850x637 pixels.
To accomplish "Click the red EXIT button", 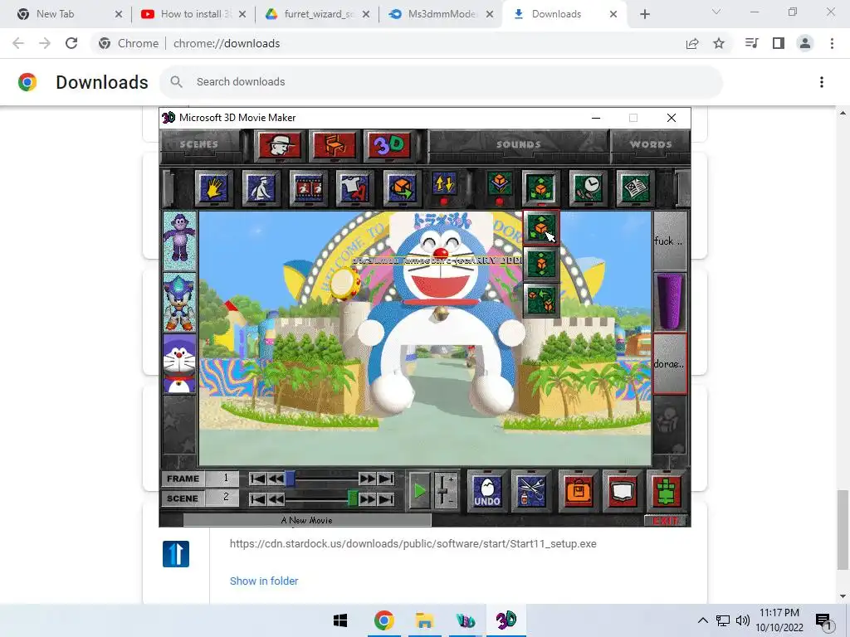I will click(x=665, y=521).
